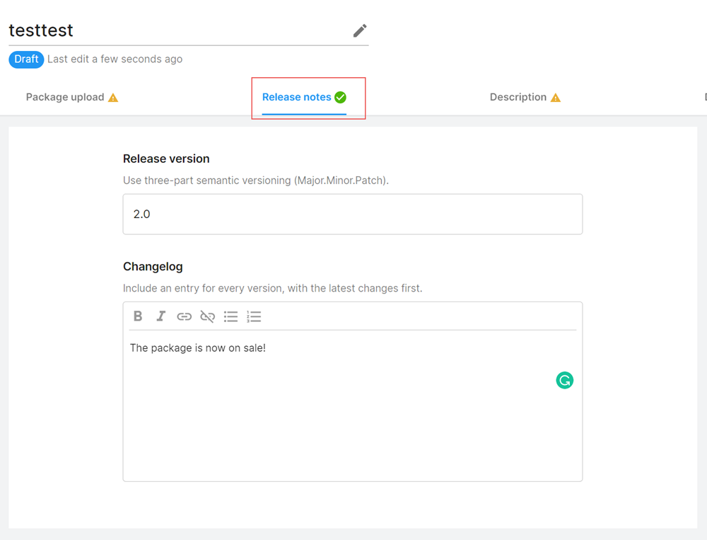707x540 pixels.
Task: Open the green Grammarly icon
Action: [564, 380]
